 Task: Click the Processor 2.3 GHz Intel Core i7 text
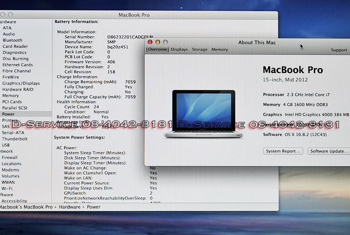coord(296,95)
